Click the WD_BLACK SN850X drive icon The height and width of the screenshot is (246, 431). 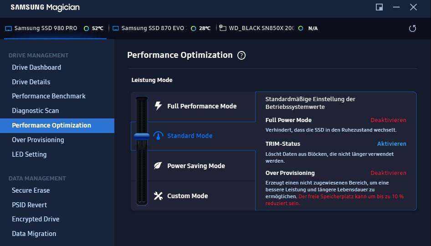tap(223, 28)
